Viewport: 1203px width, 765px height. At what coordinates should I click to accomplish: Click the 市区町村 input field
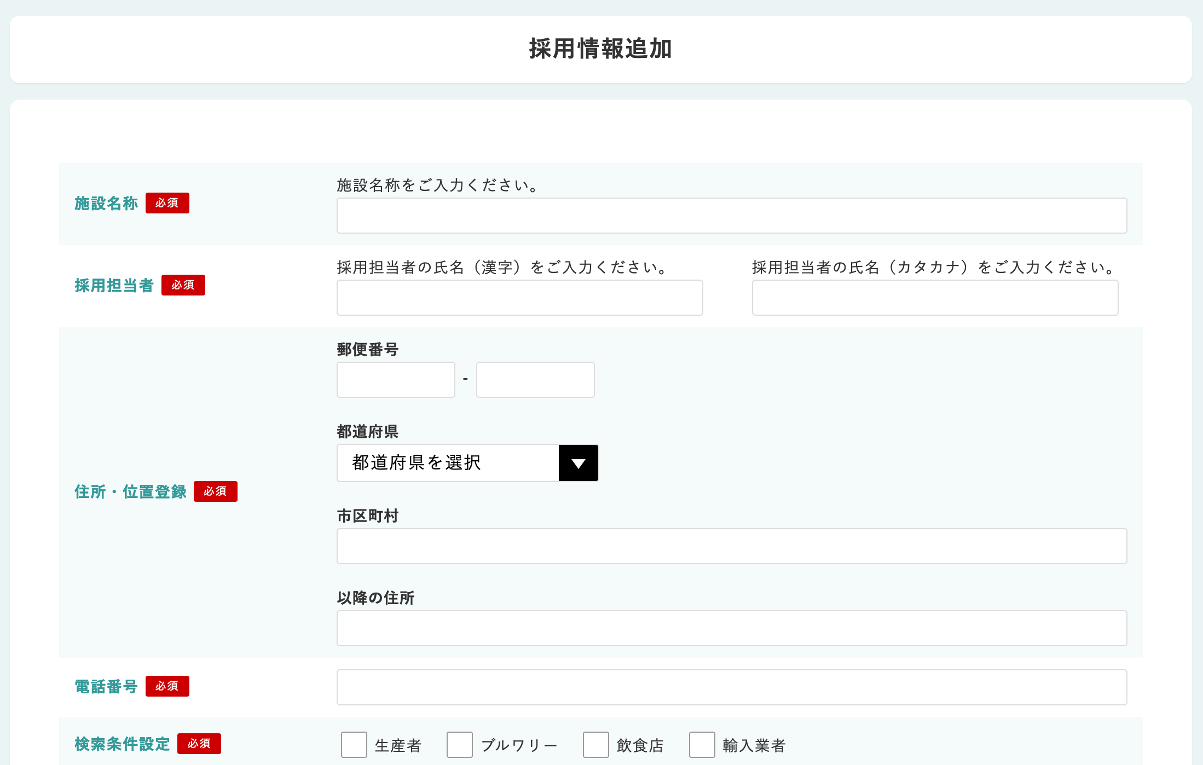731,546
